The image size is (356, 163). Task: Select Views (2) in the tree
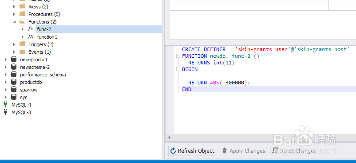click(38, 7)
